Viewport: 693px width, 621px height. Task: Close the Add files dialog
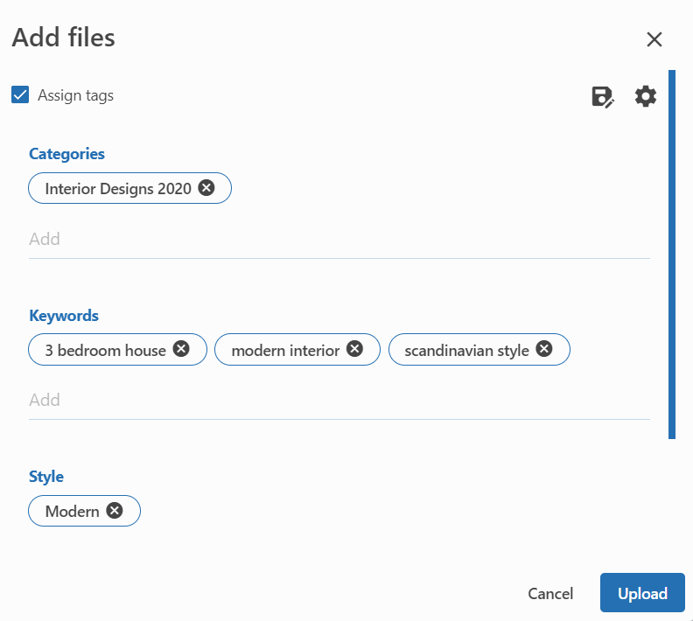click(x=654, y=39)
